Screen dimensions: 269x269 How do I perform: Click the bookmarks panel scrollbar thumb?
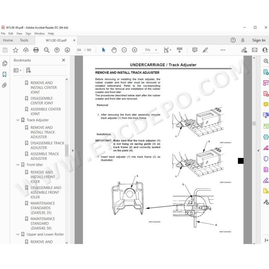coord(66,151)
